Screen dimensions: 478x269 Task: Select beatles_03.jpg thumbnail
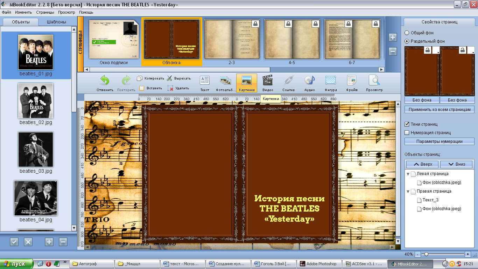(36, 150)
